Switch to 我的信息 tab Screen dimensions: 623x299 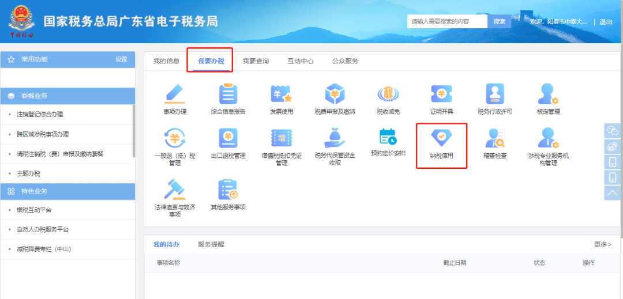pyautogui.click(x=166, y=61)
